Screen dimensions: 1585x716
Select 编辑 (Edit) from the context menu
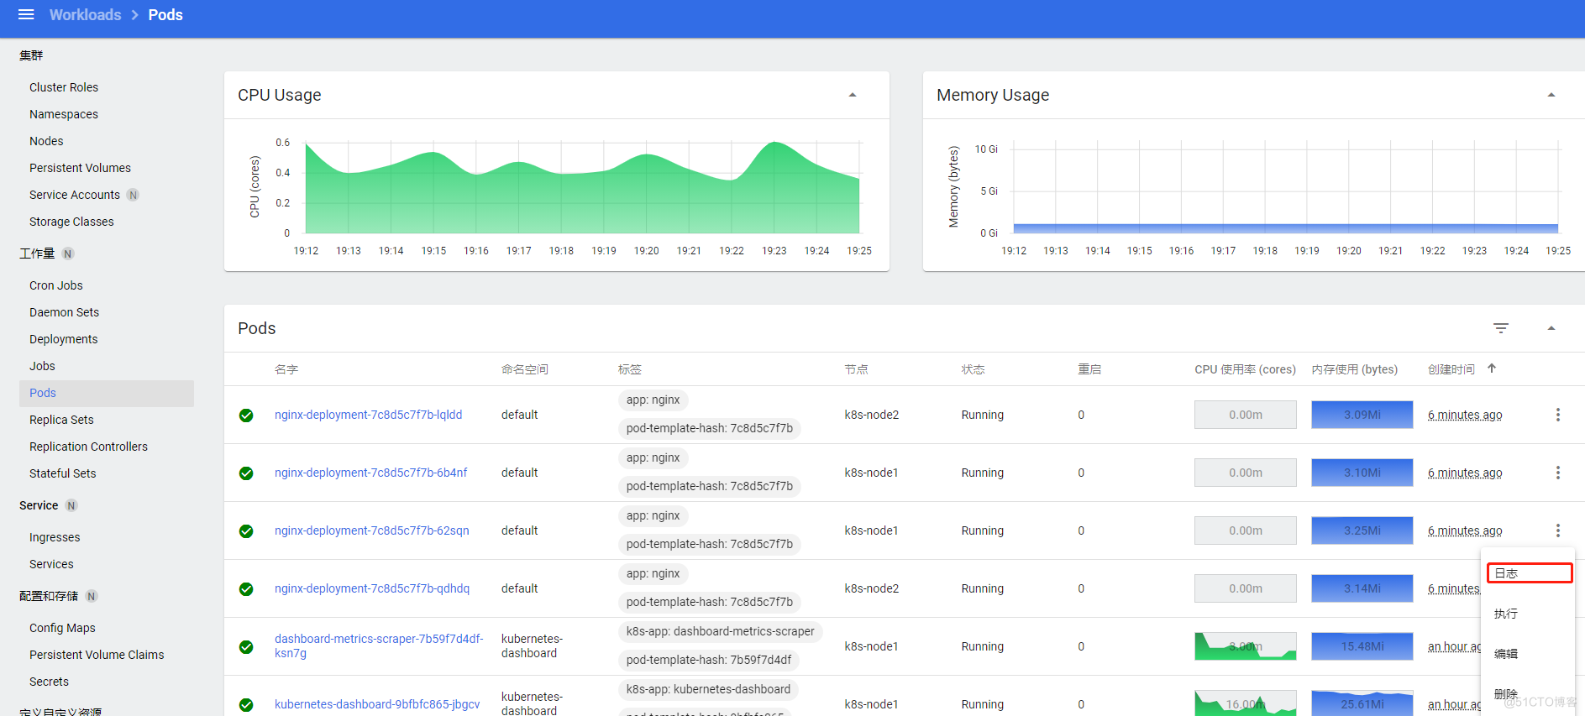(x=1529, y=654)
